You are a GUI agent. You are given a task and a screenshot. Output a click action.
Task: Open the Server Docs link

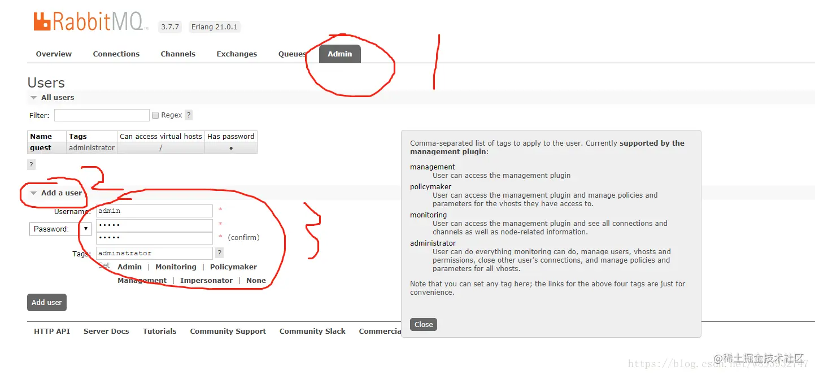(x=106, y=332)
